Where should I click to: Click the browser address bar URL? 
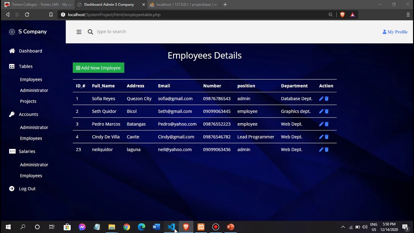coord(114,15)
